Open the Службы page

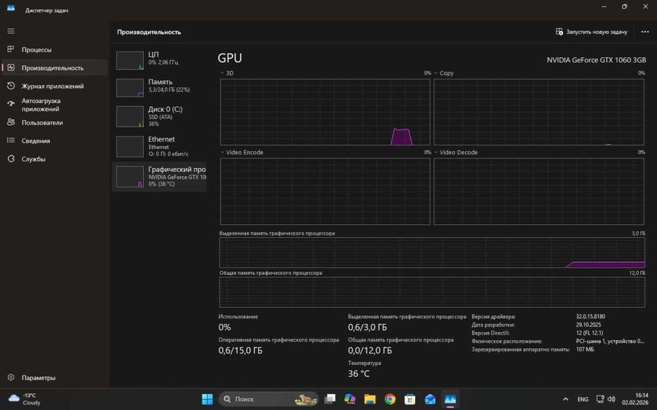[55, 159]
